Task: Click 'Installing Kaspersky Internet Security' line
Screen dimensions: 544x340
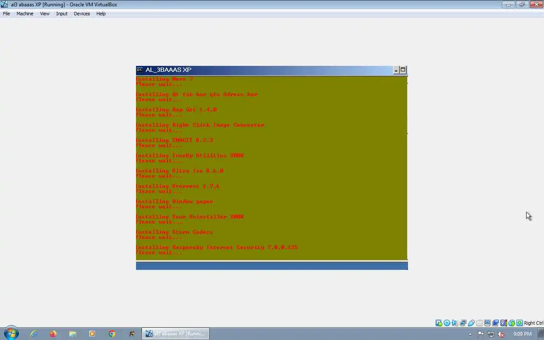Action: tap(217, 247)
